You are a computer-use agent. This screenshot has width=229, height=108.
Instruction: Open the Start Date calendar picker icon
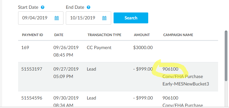click(x=57, y=18)
